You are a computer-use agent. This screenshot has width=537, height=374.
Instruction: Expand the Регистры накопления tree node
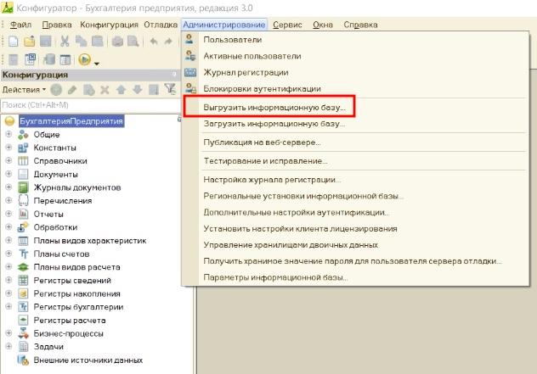coord(8,293)
